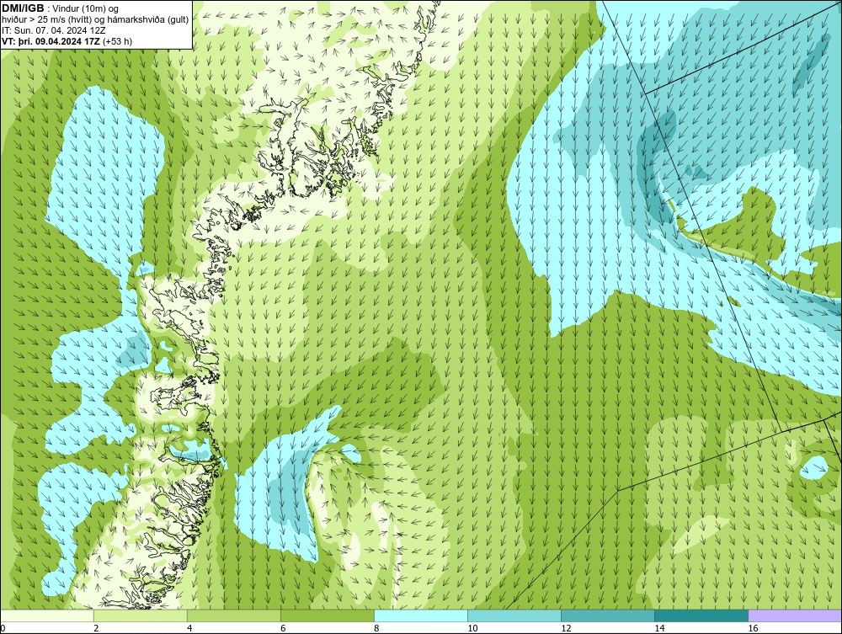Click the scale label '0'

pos(3,628)
